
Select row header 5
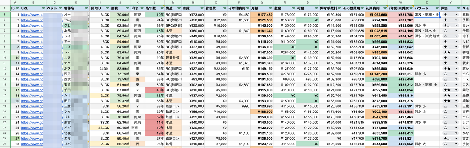(5, 30)
